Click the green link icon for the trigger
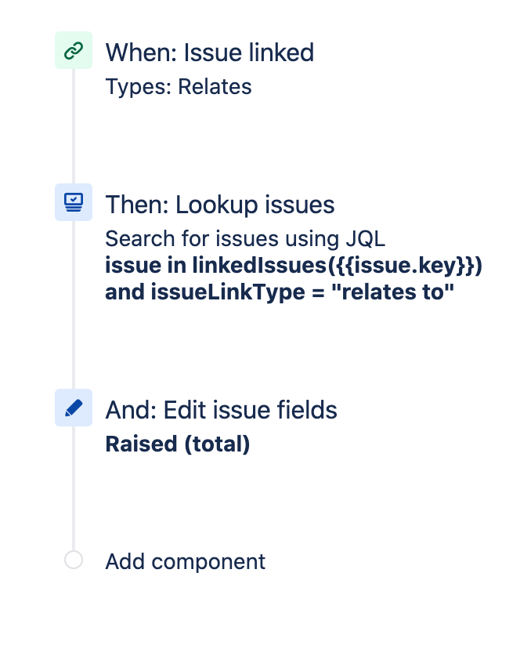The height and width of the screenshot is (660, 520). point(73,49)
